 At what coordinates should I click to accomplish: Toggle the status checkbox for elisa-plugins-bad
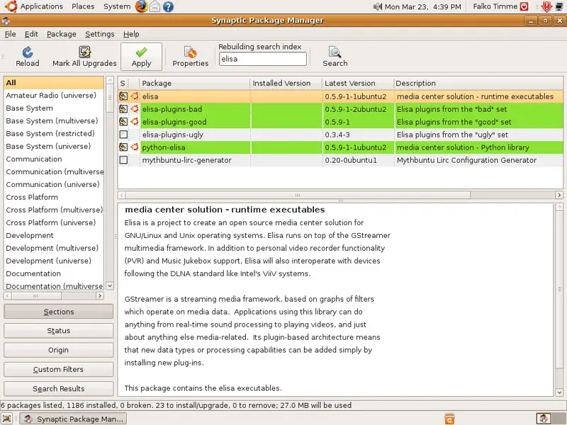click(123, 109)
